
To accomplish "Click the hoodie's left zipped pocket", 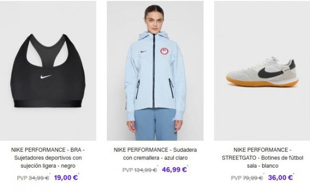I will click(137, 89).
